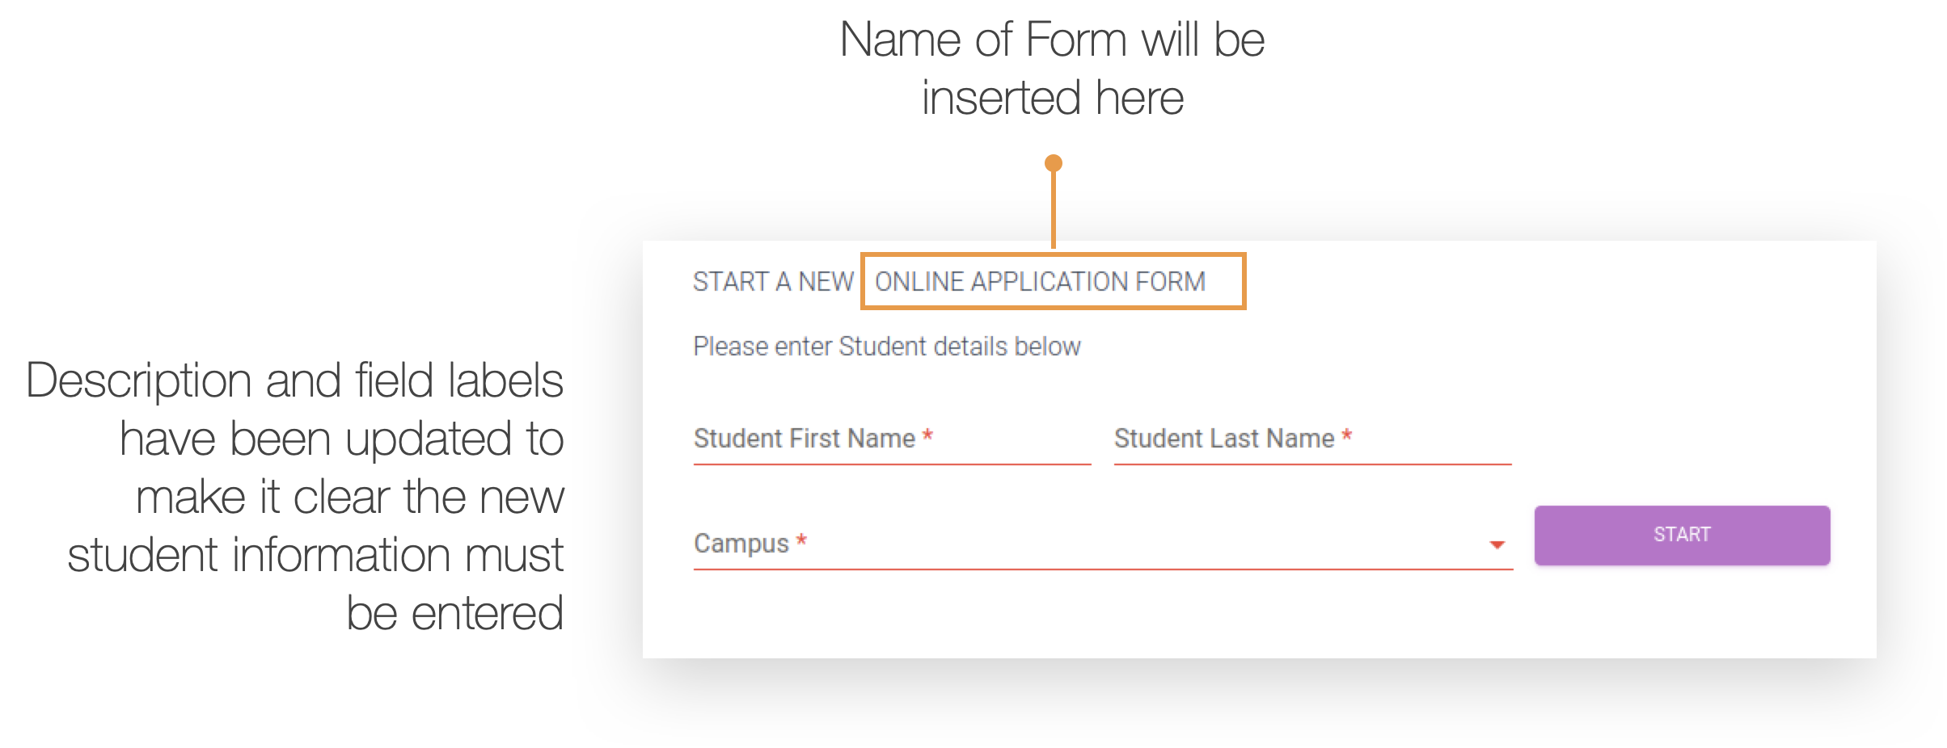Click the Student First Name label text
This screenshot has width=1947, height=748.
pyautogui.click(x=804, y=439)
